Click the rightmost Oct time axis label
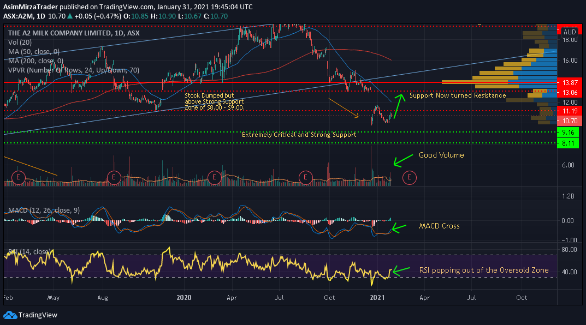586x325 pixels. 522,297
